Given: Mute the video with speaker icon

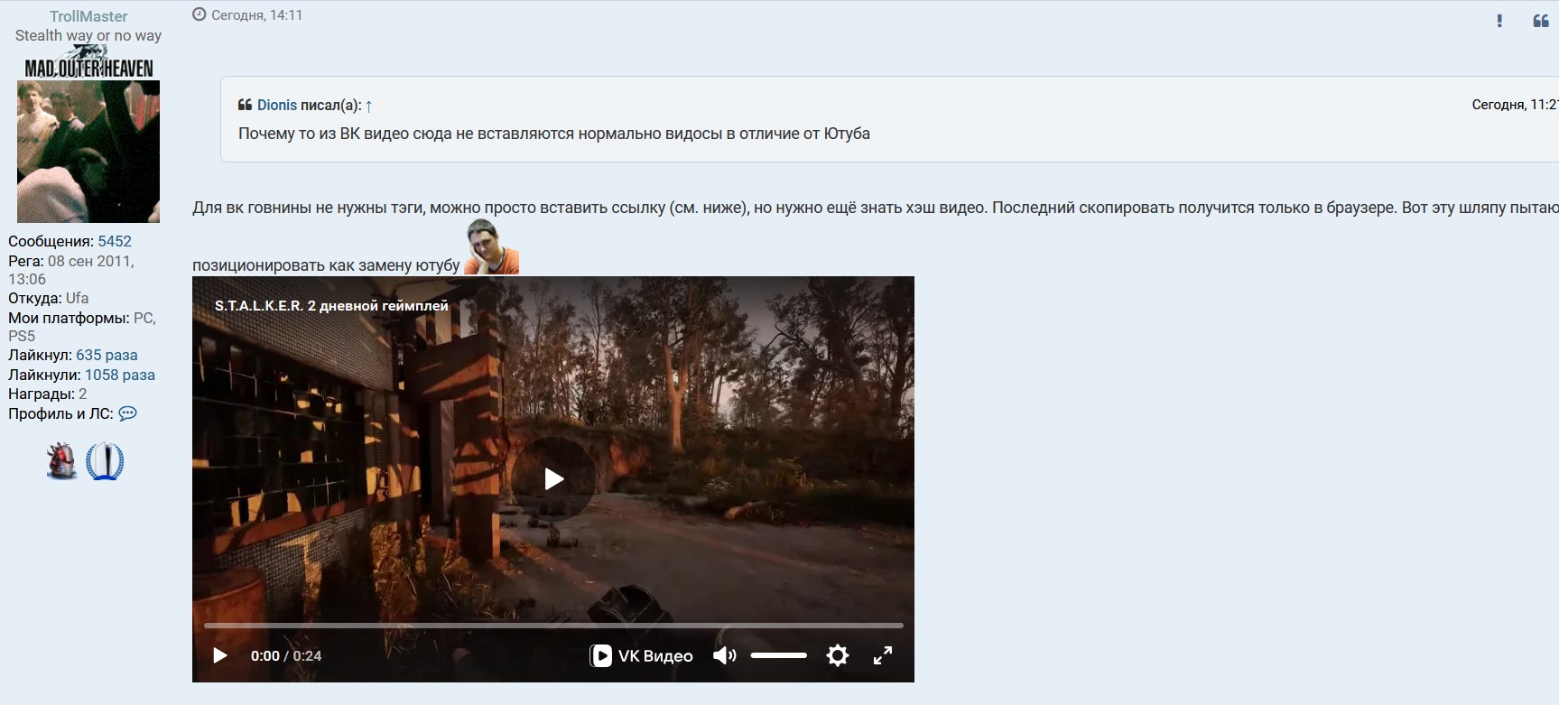Looking at the screenshot, I should [724, 655].
